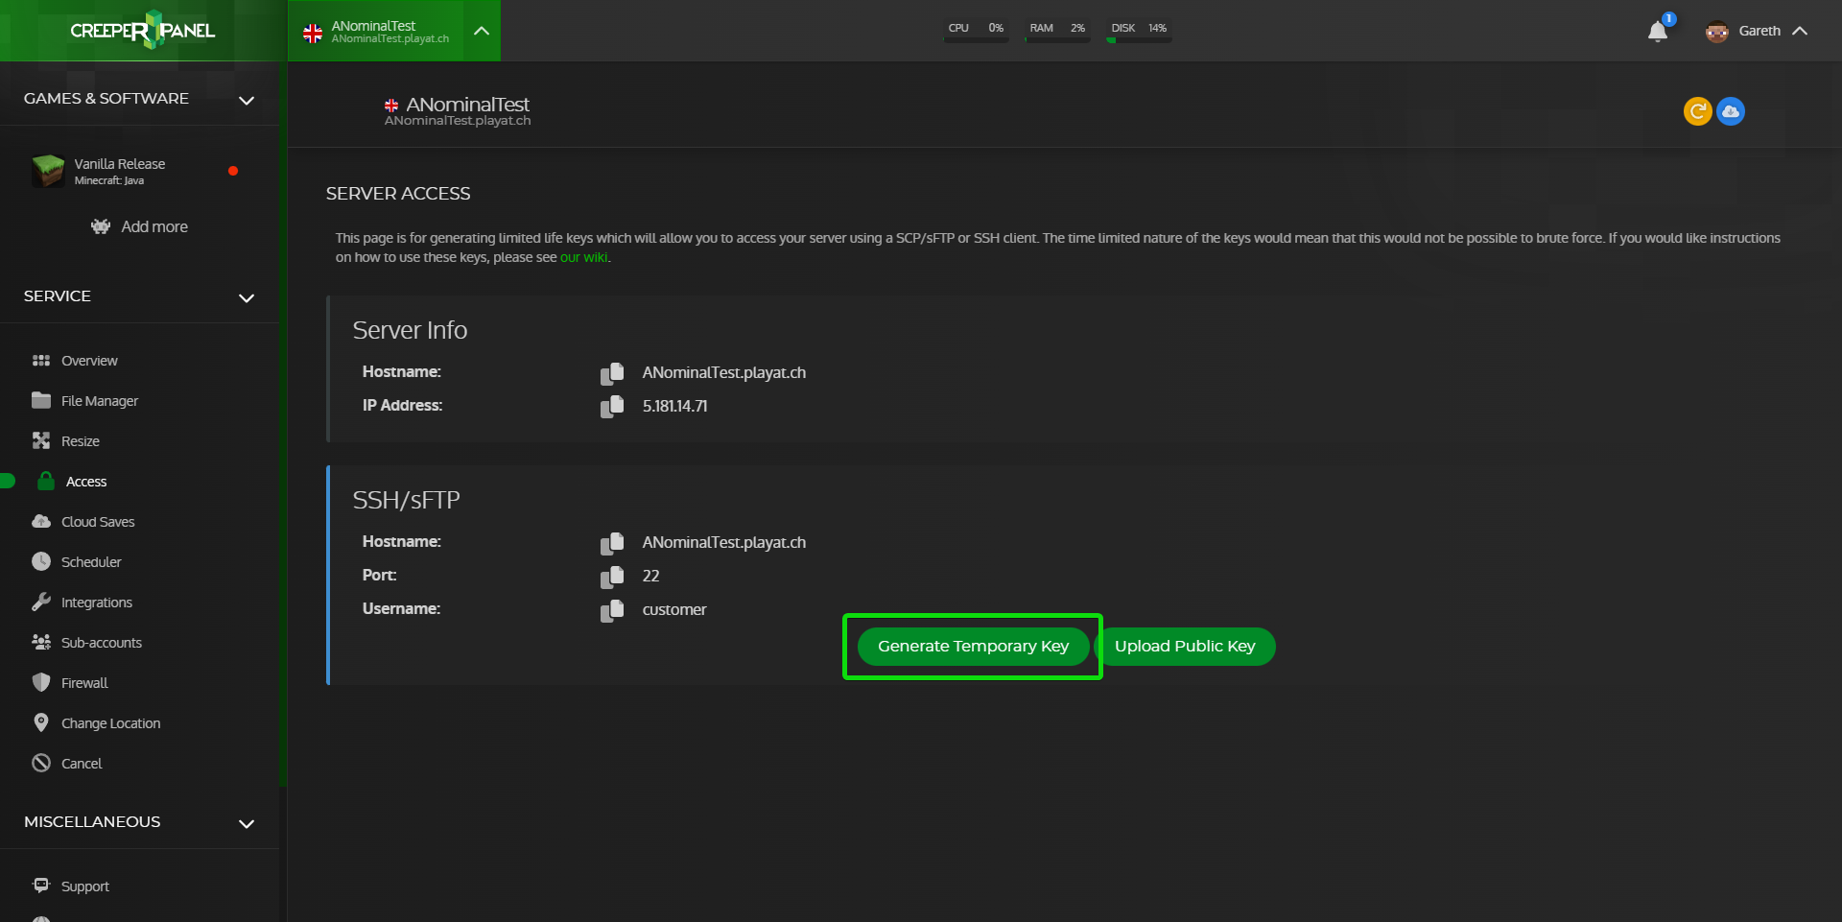Click the green Access lock icon
The width and height of the screenshot is (1842, 922).
[x=45, y=481]
